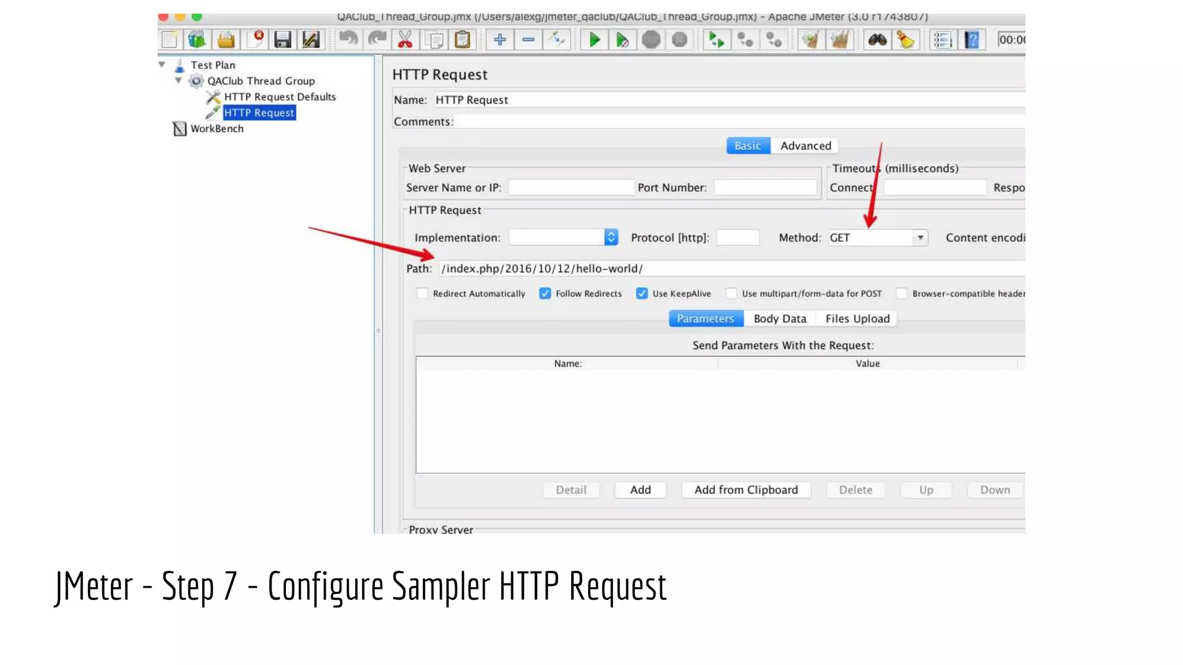The width and height of the screenshot is (1183, 665).
Task: Click the Undo arrow icon
Action: click(348, 40)
